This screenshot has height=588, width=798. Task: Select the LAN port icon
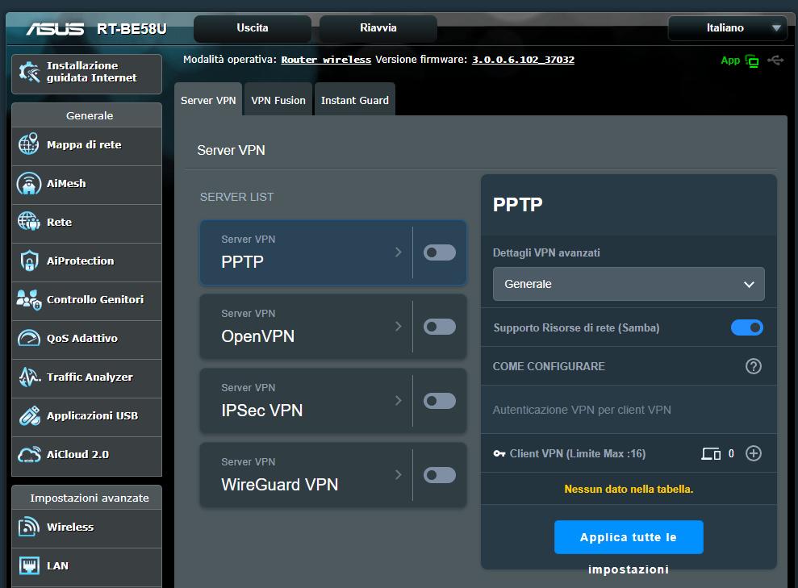coord(29,565)
